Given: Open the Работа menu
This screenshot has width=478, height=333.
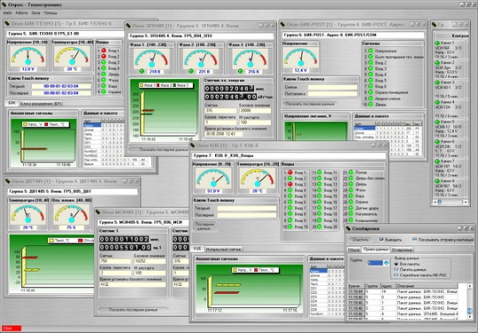Looking at the screenshot, I should 21,13.
